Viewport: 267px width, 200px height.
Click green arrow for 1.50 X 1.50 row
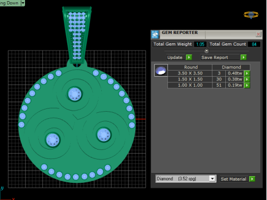(247, 79)
